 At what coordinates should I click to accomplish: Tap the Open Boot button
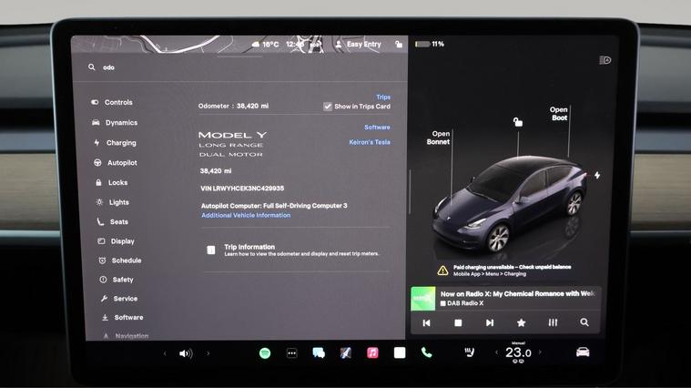point(558,114)
